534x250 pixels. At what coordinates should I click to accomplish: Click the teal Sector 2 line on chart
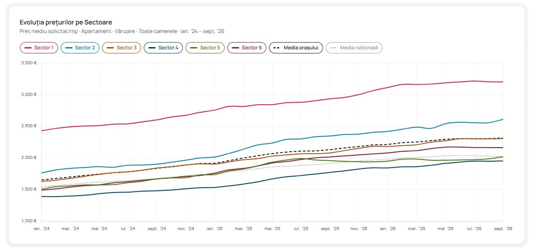tap(272, 143)
